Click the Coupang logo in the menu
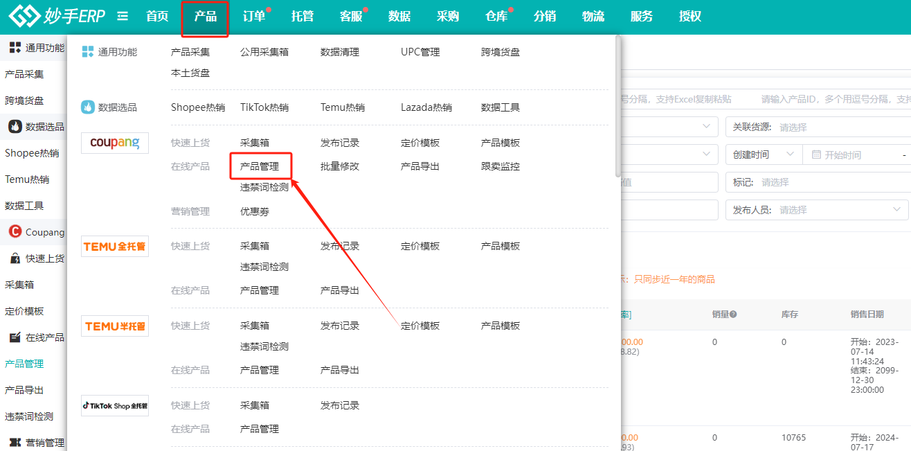Screen dimensions: 911x451 pos(115,143)
